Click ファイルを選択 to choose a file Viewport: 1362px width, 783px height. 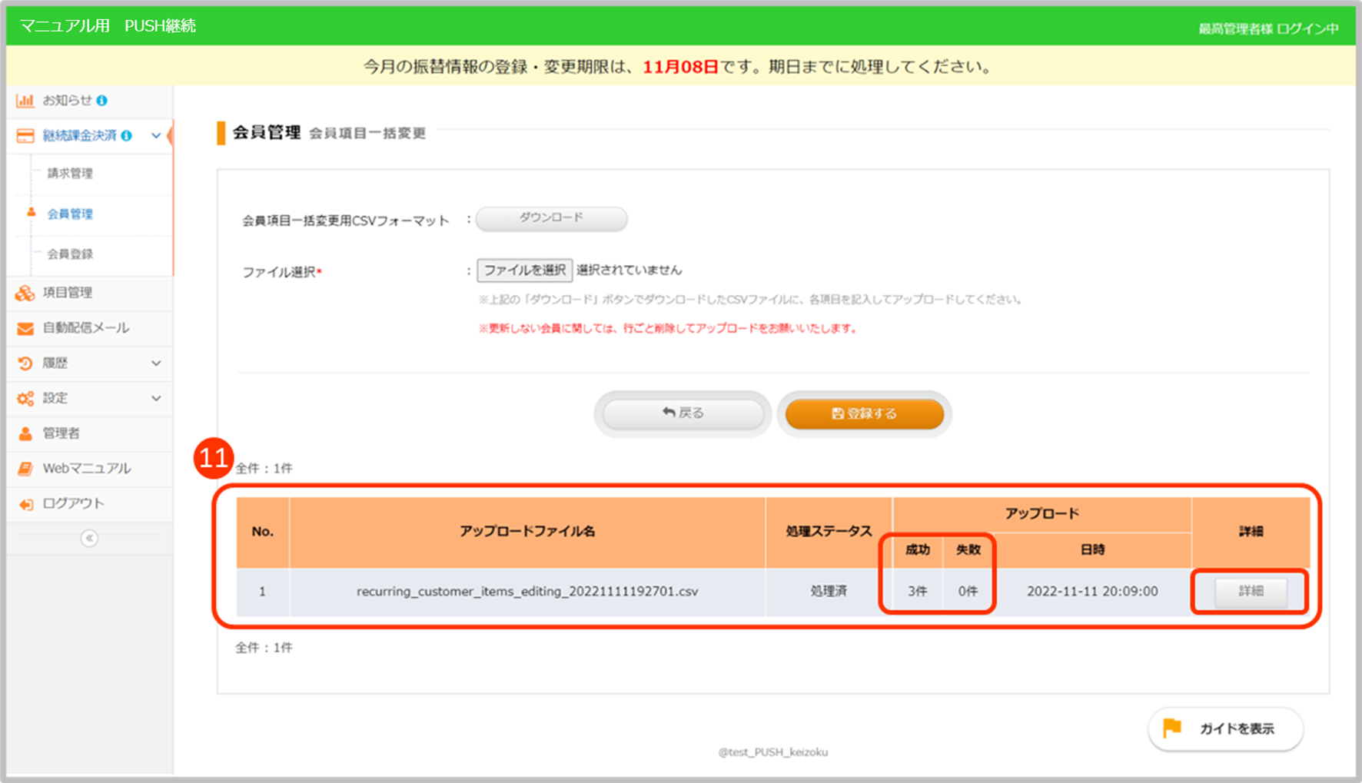524,270
